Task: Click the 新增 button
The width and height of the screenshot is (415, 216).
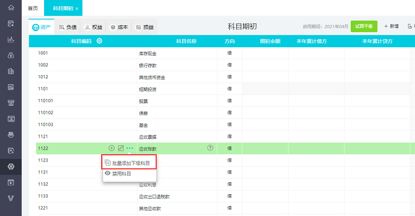Action: 391,26
